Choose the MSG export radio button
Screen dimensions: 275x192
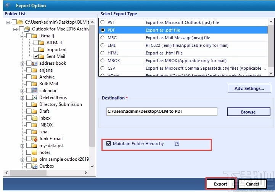pos(103,37)
